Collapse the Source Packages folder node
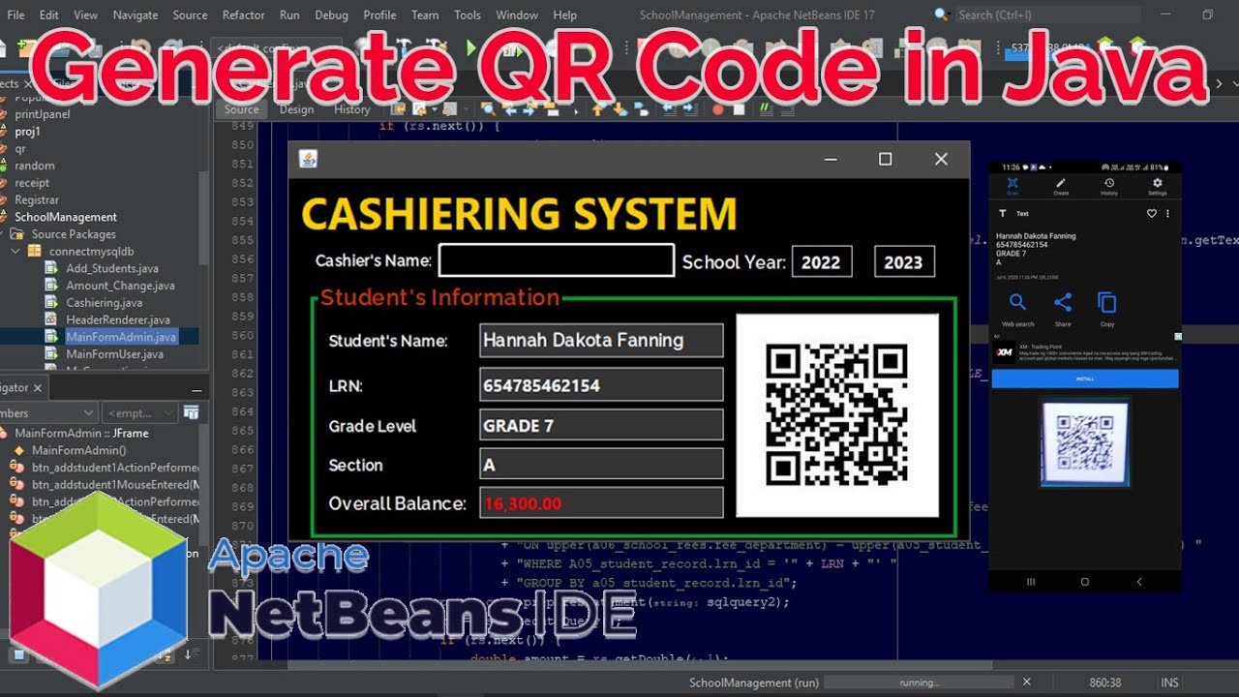 (x=2, y=234)
